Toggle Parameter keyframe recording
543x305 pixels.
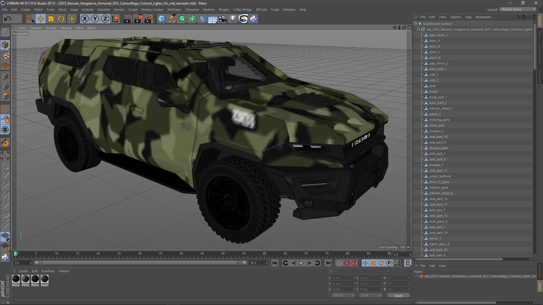(389, 263)
